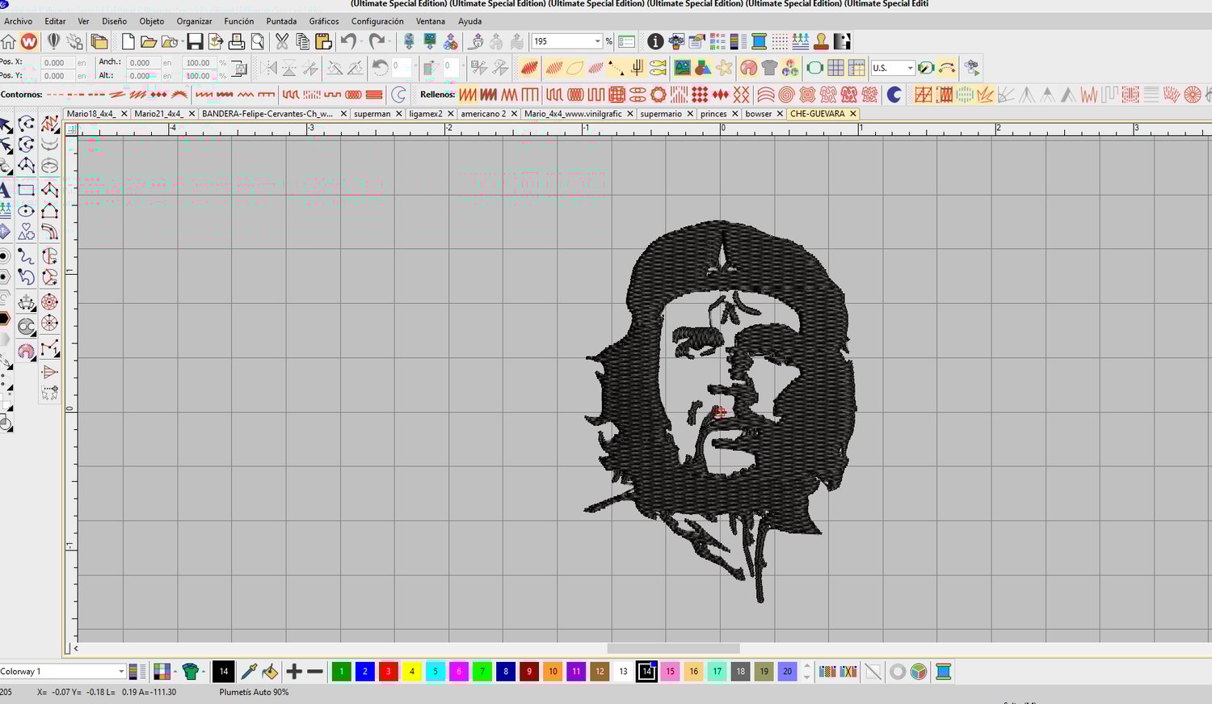Viewport: 1212px width, 704px height.
Task: Select red color swatch 3
Action: [389, 672]
